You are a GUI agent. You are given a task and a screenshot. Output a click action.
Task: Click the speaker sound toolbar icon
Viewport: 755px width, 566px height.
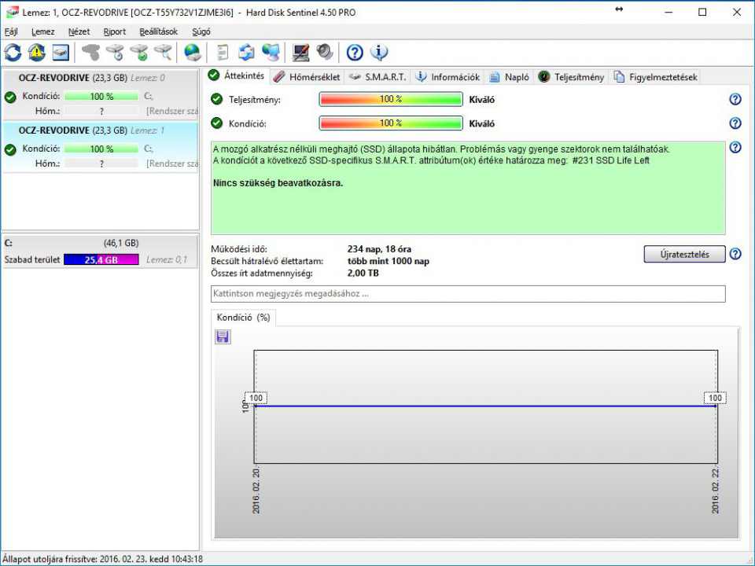(x=325, y=52)
